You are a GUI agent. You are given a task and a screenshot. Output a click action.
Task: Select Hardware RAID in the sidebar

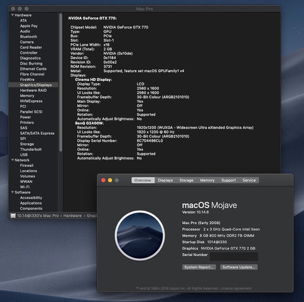coord(33,91)
